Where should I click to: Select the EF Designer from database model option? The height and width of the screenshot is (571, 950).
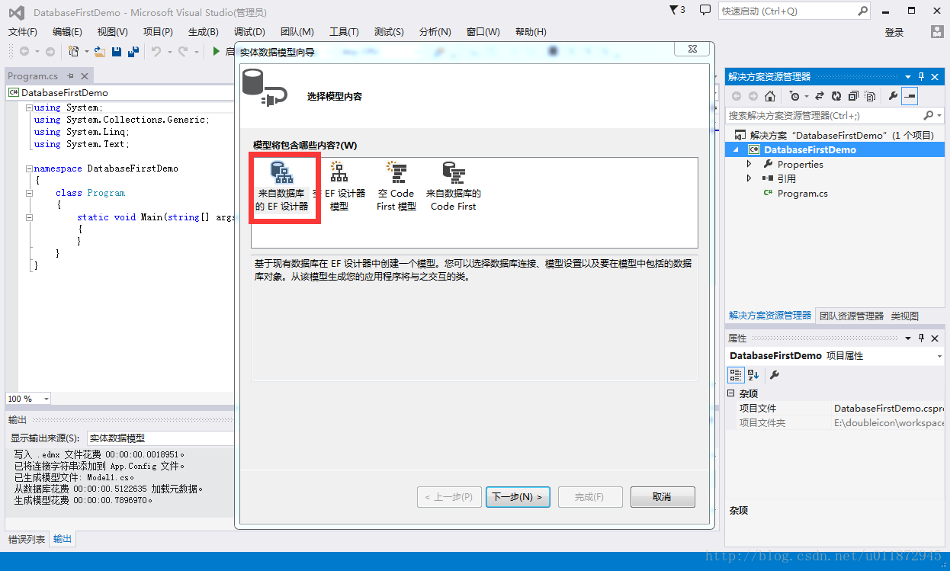pyautogui.click(x=282, y=187)
